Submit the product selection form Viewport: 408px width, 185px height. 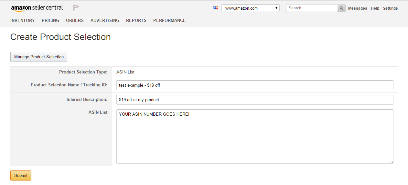pos(21,175)
